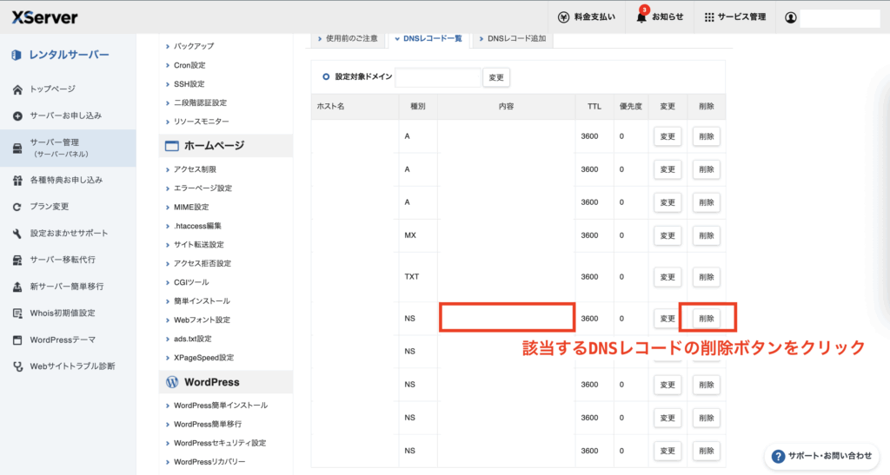
Task: Click Webサイトトラブル診断 stethoscope icon
Action: pos(17,366)
